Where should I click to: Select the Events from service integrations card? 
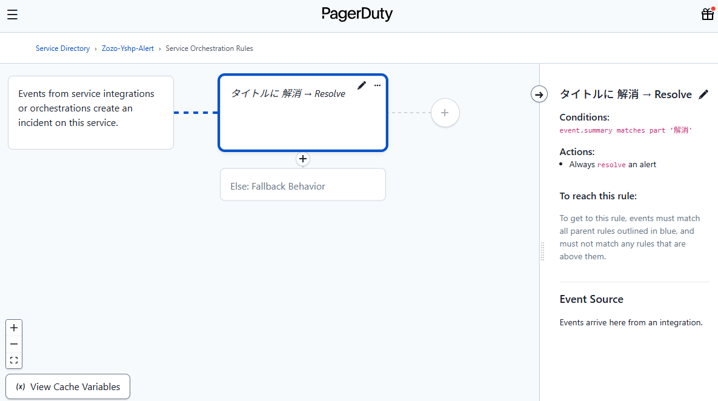[91, 113]
